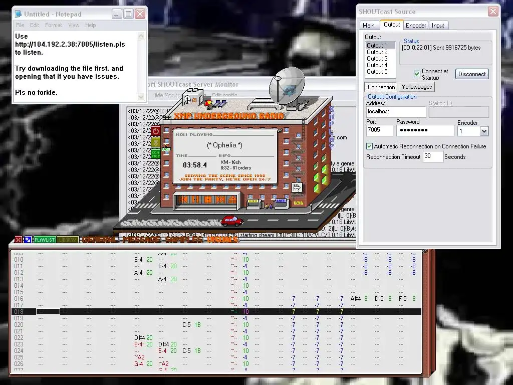Select Output 2 in the output list

click(380, 52)
